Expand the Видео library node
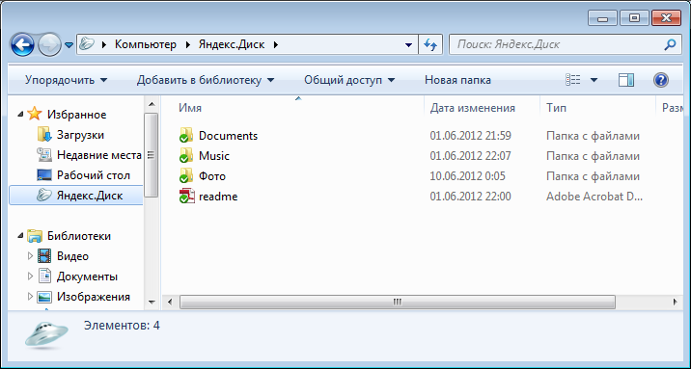Viewport: 691px width, 369px height. tap(30, 256)
